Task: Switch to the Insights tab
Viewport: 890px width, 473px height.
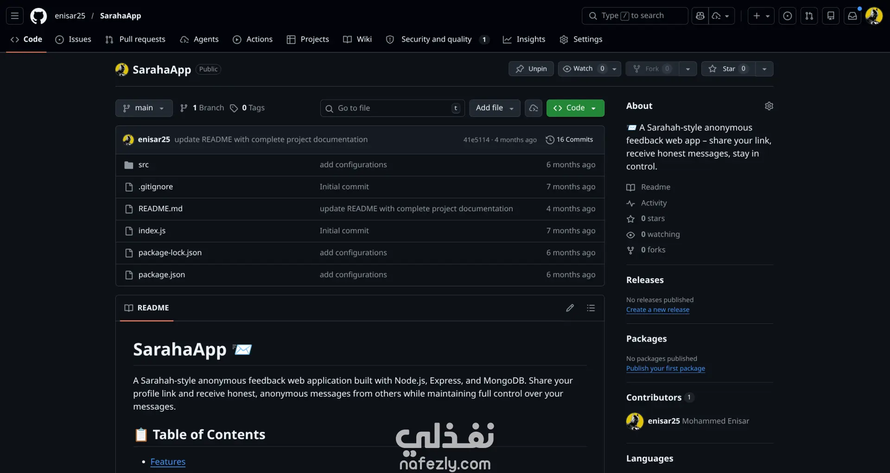Action: (x=524, y=39)
